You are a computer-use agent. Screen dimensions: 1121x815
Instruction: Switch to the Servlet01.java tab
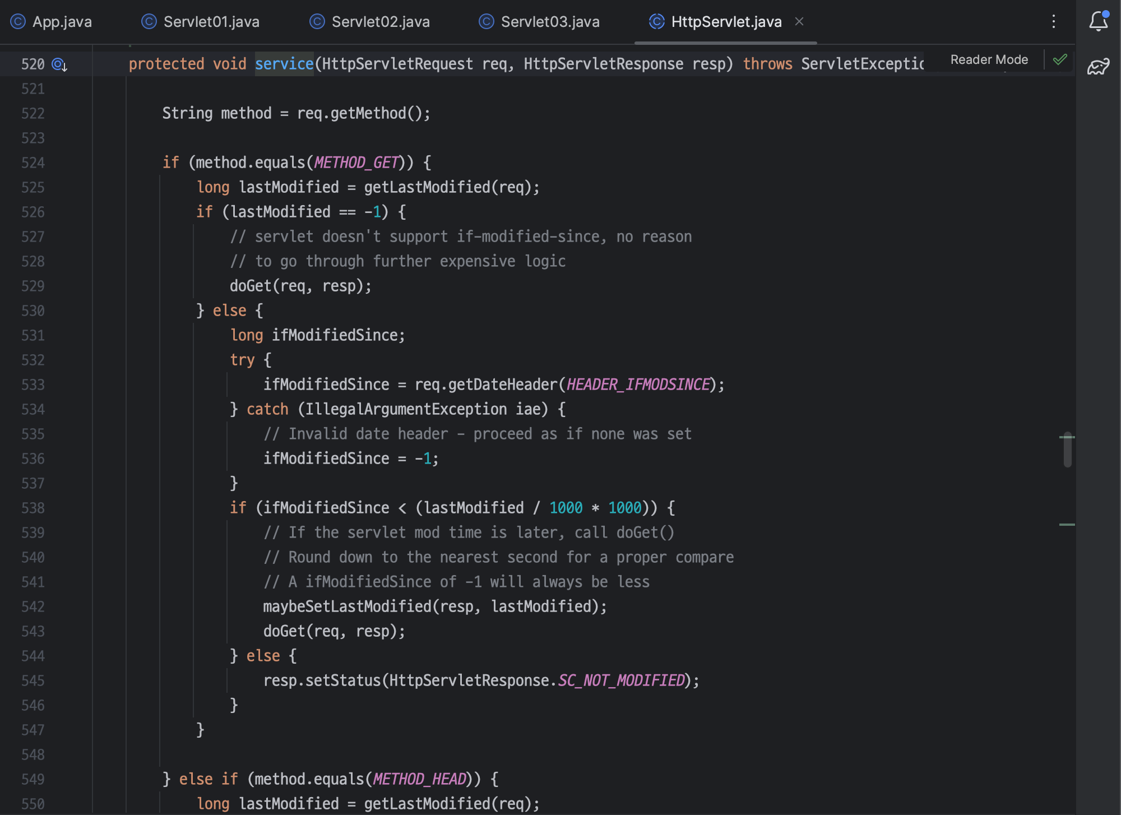click(x=211, y=21)
